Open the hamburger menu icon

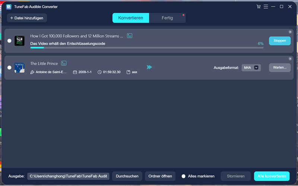(266, 7)
